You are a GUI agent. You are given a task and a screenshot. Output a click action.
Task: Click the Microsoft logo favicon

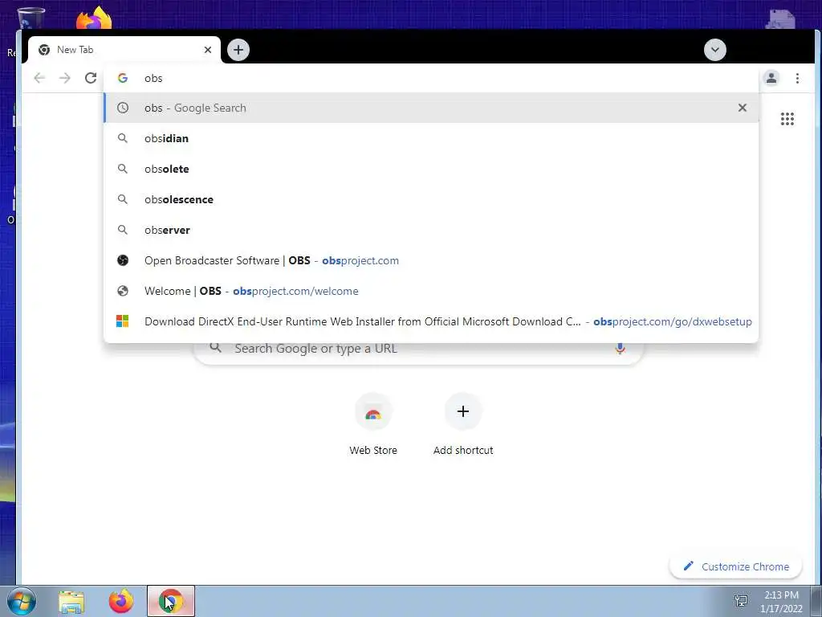(x=123, y=321)
